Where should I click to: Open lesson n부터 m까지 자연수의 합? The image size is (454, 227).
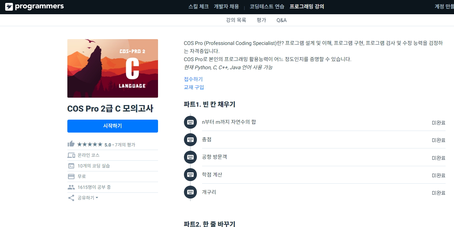[229, 122]
